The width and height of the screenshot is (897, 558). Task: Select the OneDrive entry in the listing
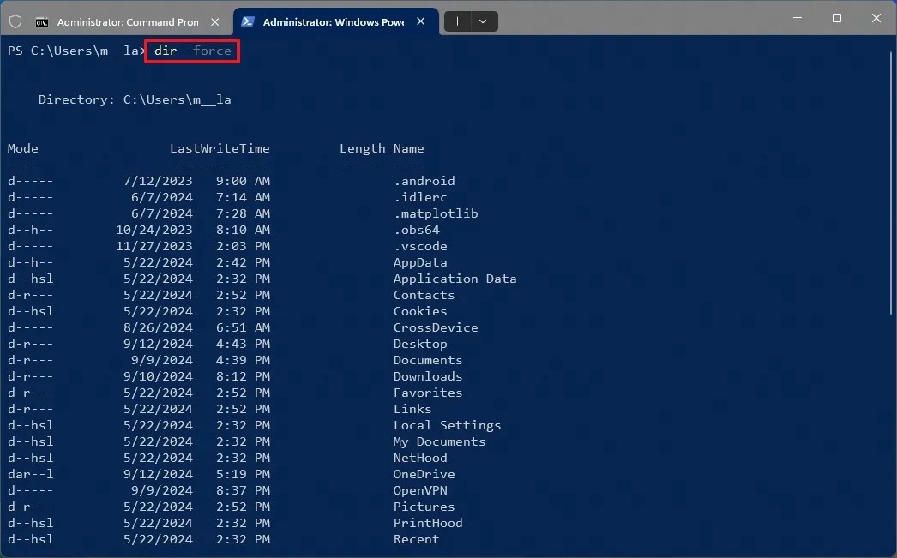point(424,474)
